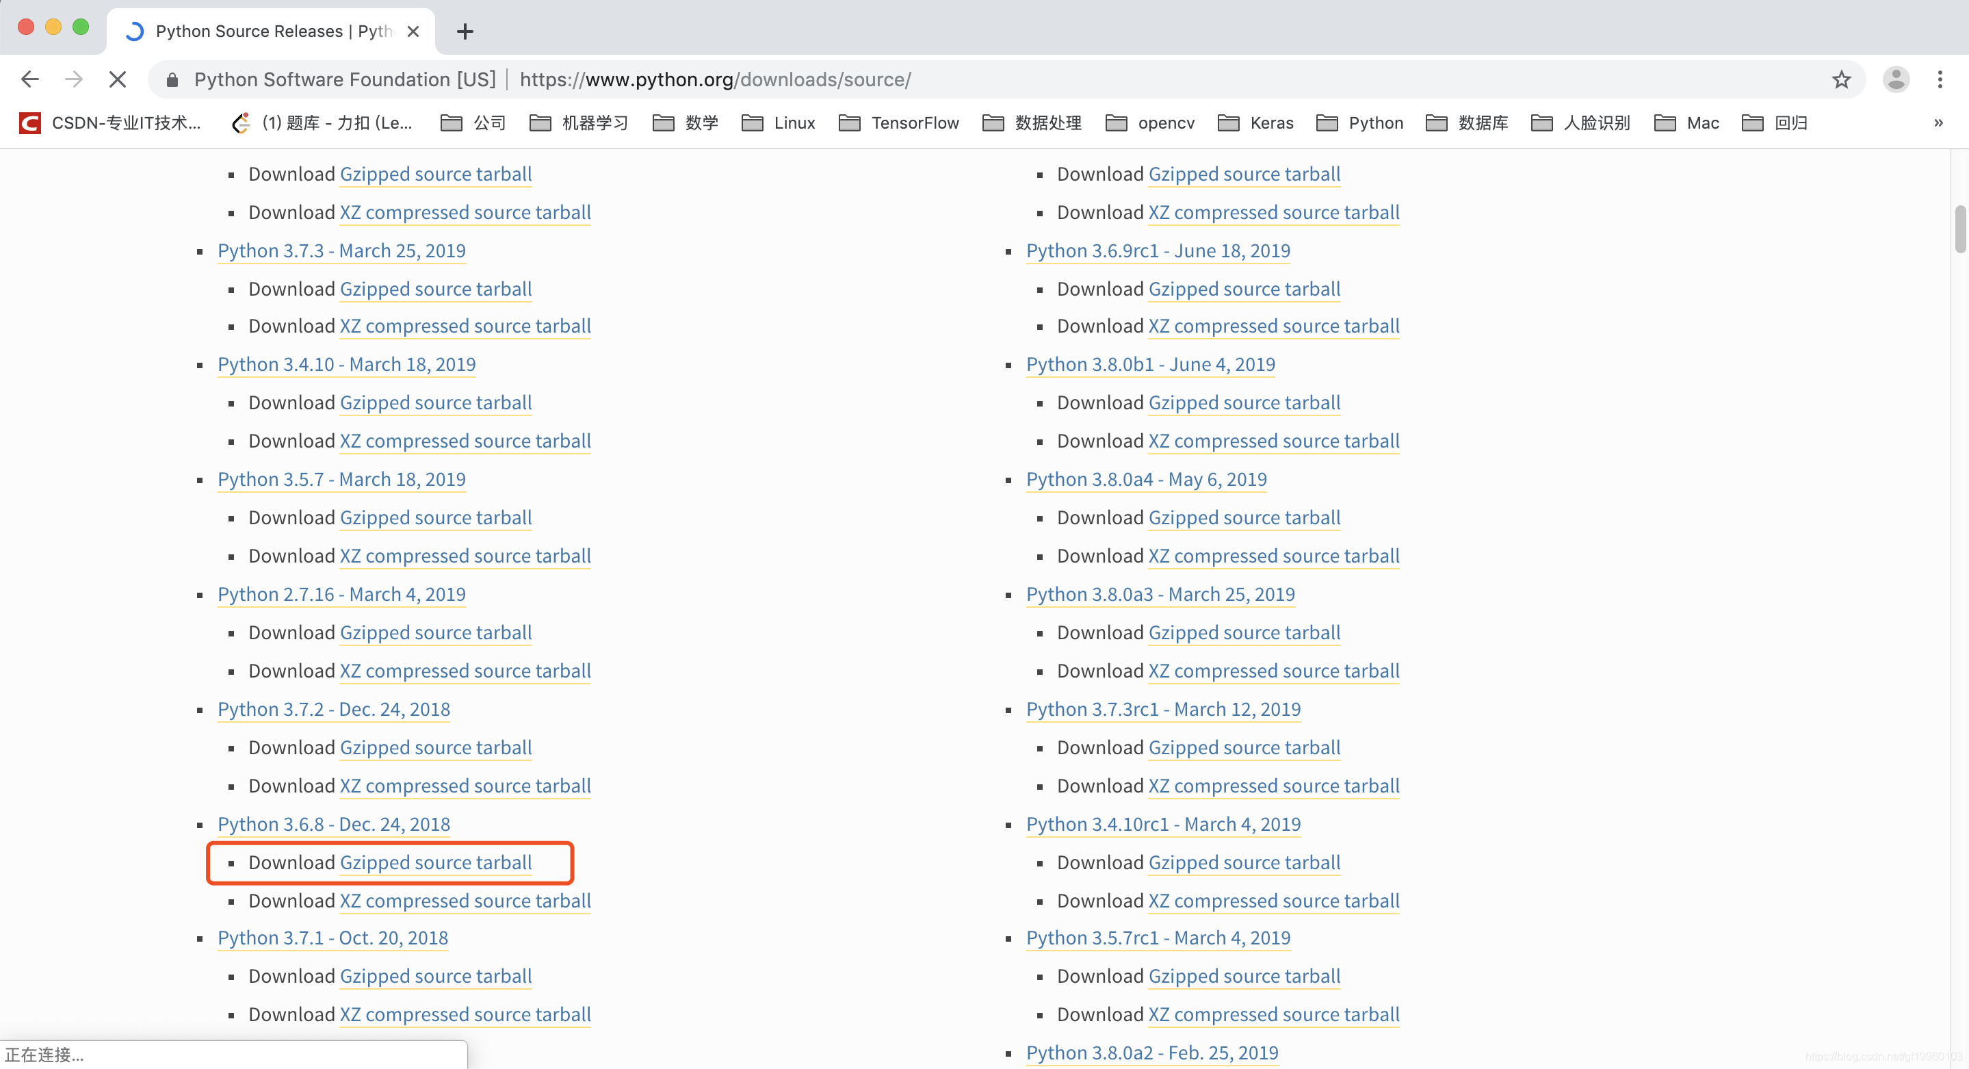Close the Python Source Releases tab
Viewport: 1969px width, 1069px height.
[x=413, y=31]
